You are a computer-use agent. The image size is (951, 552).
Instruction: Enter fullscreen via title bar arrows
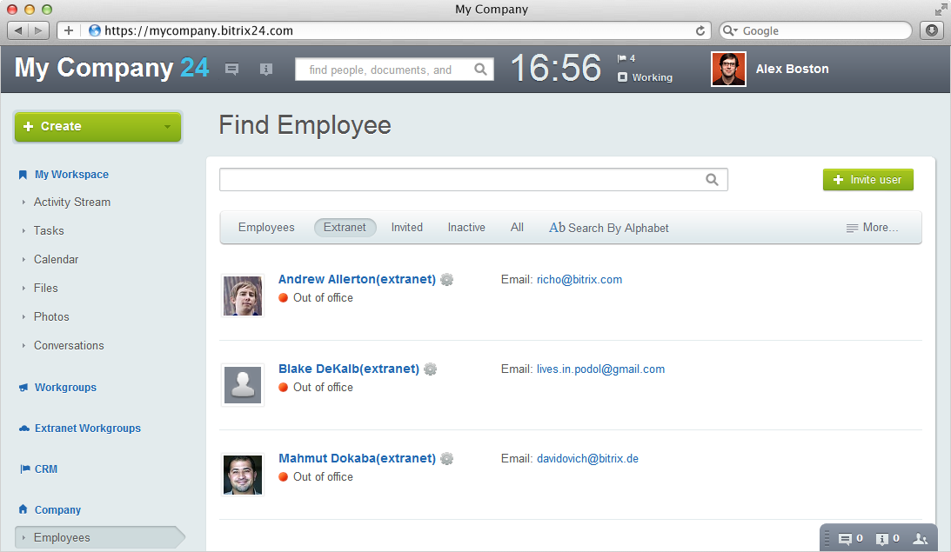point(941,9)
